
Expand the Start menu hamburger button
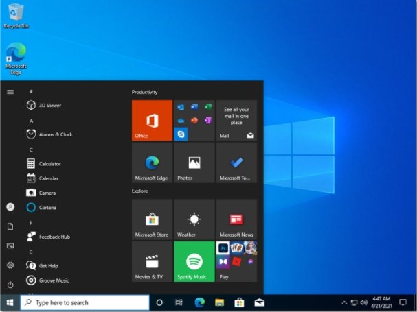[10, 92]
